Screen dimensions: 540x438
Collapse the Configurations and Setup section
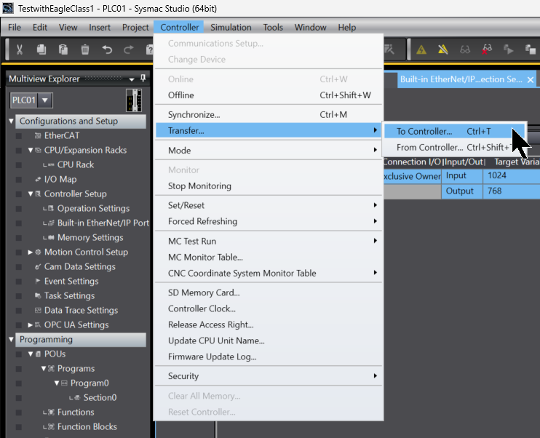12,122
